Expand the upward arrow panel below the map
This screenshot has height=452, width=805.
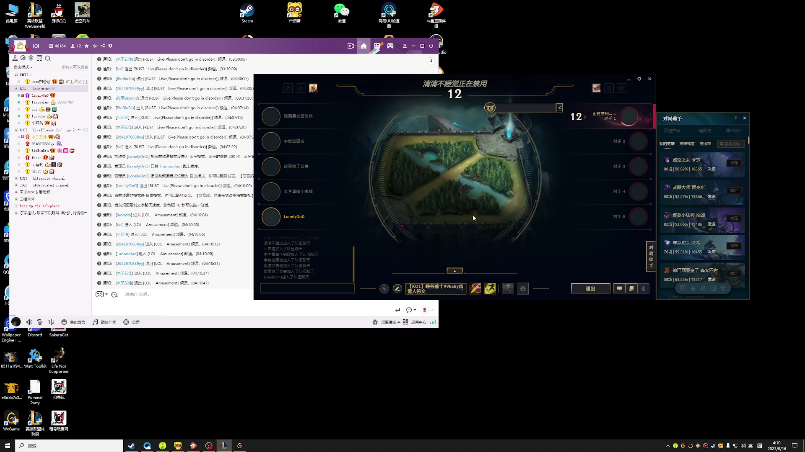coord(454,271)
